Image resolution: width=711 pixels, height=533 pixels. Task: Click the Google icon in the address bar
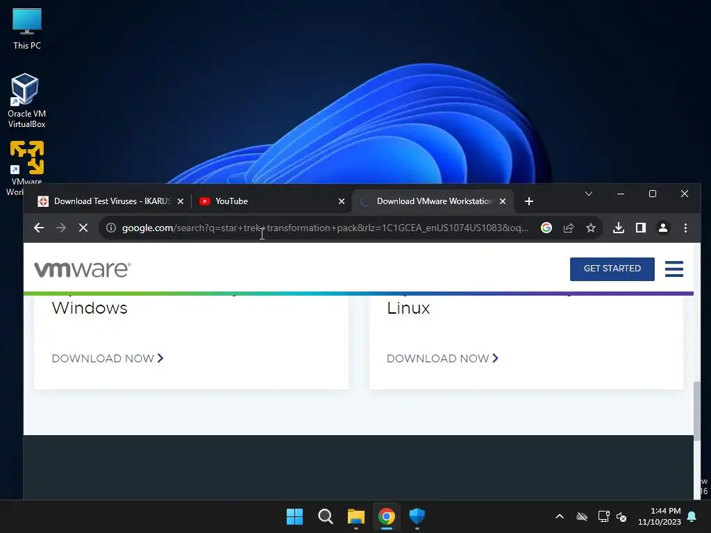pos(546,228)
